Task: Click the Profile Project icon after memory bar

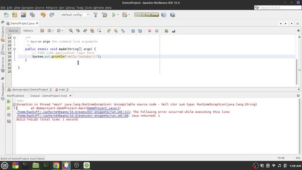Action: pyautogui.click(x=164, y=15)
